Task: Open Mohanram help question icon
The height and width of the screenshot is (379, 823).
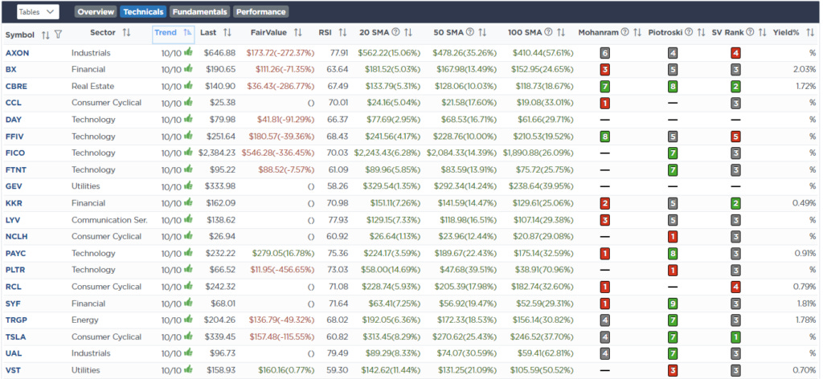Action: click(x=624, y=32)
